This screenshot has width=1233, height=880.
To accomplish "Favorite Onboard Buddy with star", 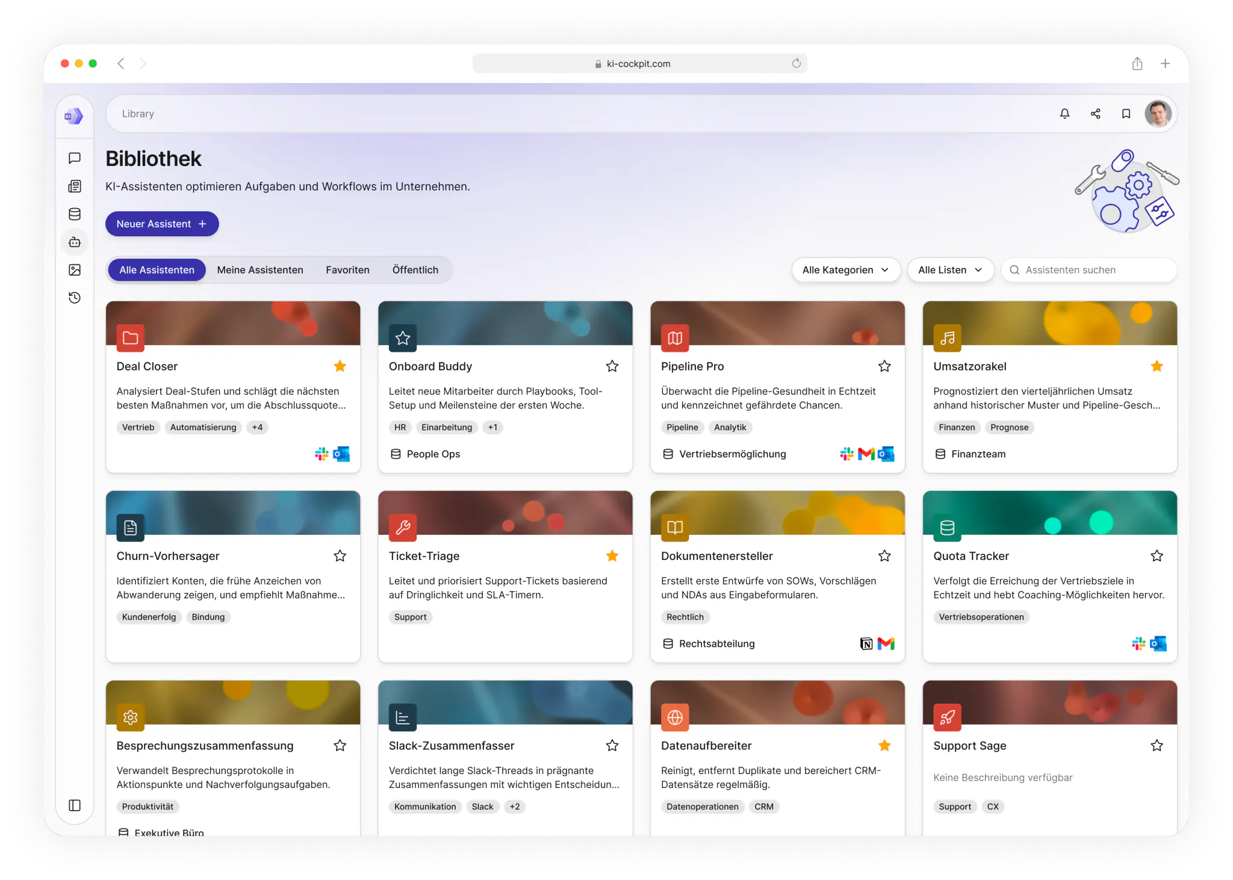I will pos(612,366).
